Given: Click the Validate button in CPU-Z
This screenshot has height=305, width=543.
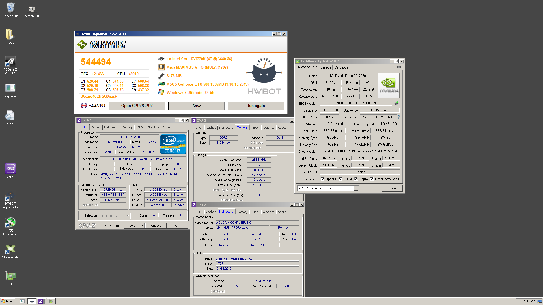Looking at the screenshot, I should [156, 226].
